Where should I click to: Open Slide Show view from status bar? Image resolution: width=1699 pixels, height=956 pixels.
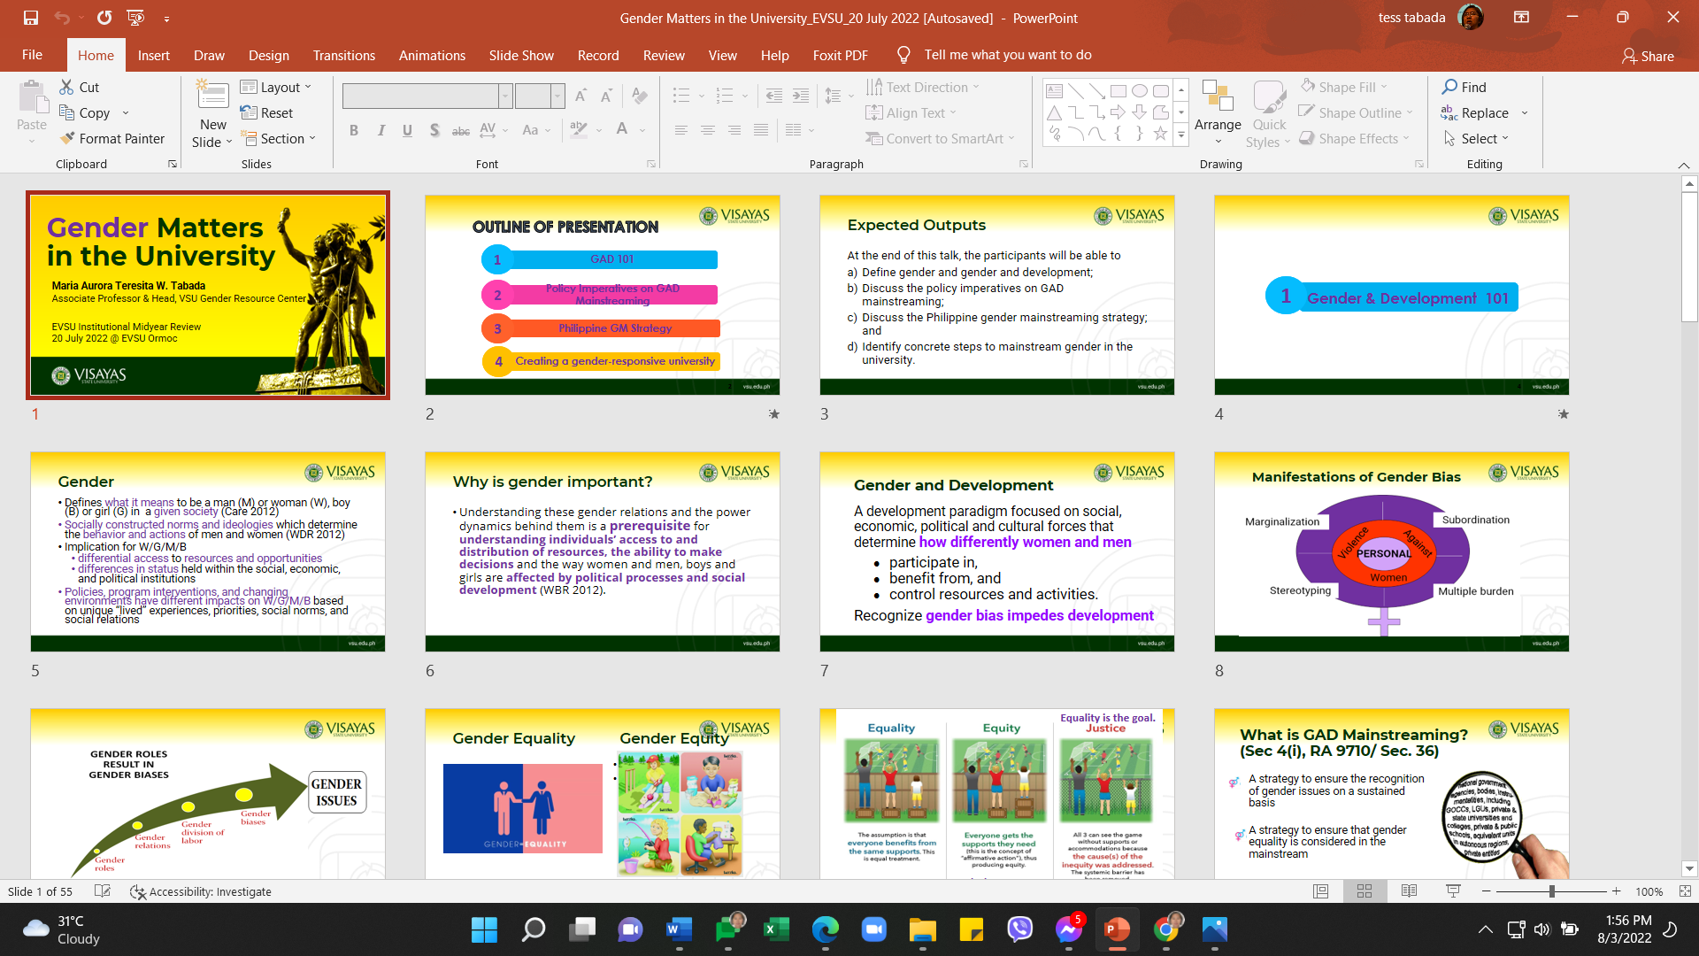1453,891
